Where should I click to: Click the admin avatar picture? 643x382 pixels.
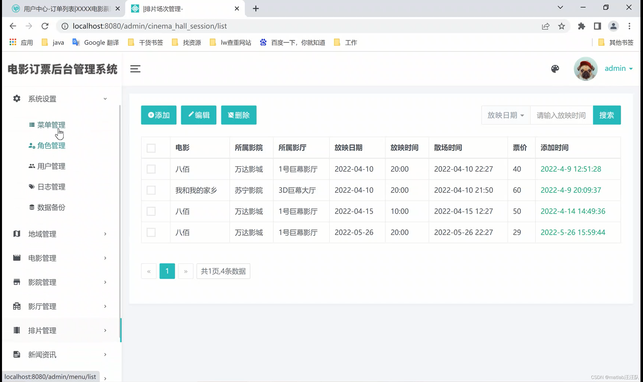(x=585, y=69)
